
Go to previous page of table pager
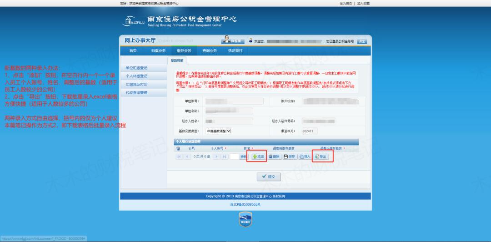(x=187, y=156)
